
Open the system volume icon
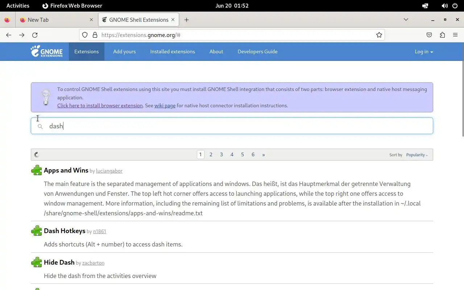444,6
